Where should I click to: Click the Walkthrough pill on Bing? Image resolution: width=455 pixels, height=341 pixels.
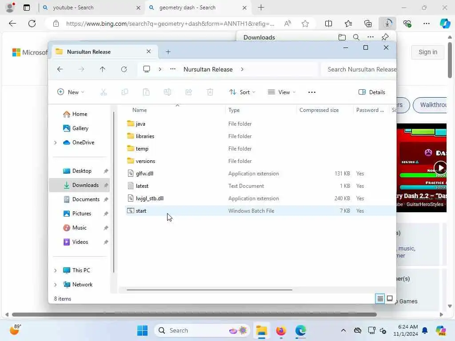431,105
